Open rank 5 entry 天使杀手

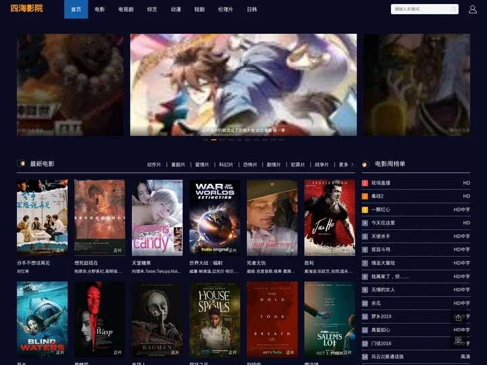click(x=416, y=236)
